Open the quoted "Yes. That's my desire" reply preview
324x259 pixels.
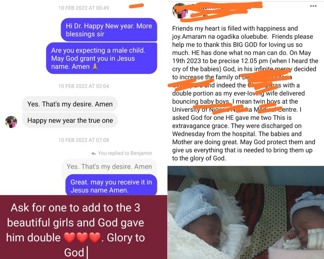point(109,166)
